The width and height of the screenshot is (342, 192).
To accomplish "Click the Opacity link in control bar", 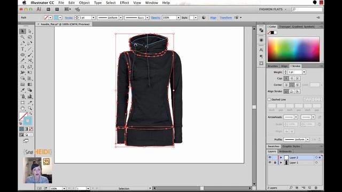I will tap(156, 18).
